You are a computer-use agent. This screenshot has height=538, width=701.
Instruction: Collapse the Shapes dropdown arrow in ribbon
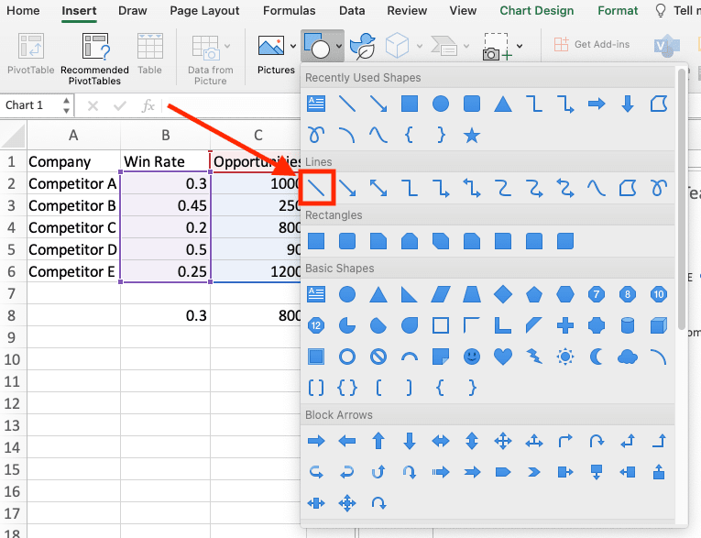click(339, 45)
